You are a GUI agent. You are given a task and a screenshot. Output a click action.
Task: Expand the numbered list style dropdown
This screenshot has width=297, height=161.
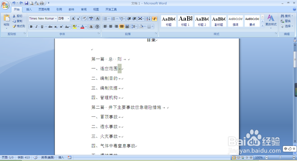point(117,18)
